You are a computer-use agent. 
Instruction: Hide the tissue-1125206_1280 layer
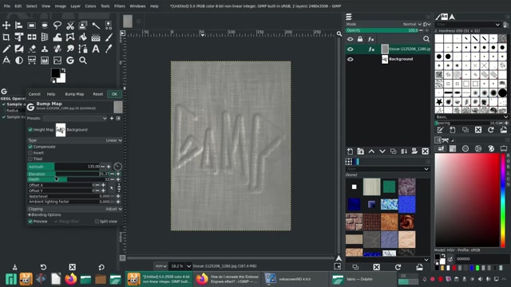351,49
